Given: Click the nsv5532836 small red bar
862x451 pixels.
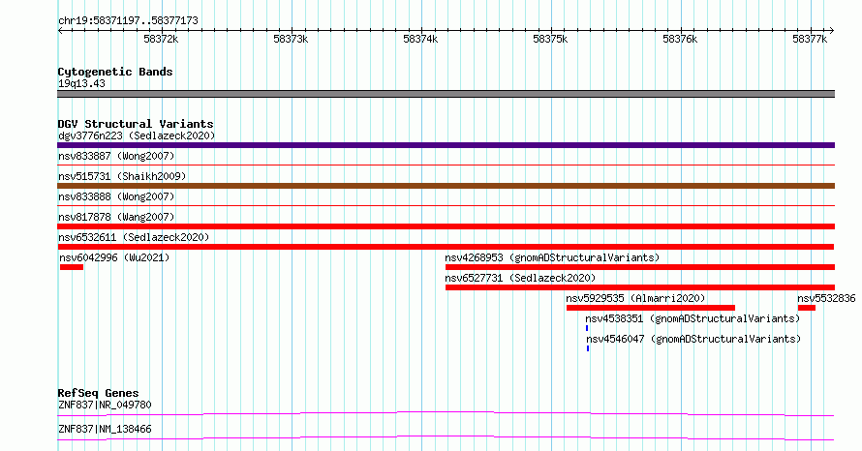Looking at the screenshot, I should [x=807, y=308].
